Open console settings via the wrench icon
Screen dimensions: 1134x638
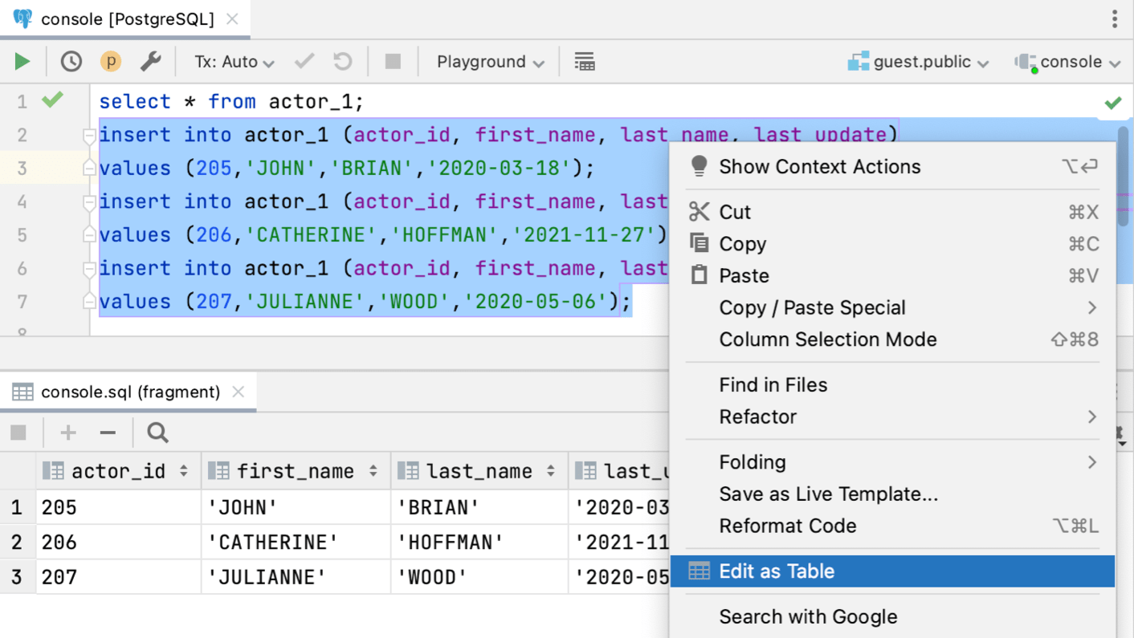click(x=152, y=61)
